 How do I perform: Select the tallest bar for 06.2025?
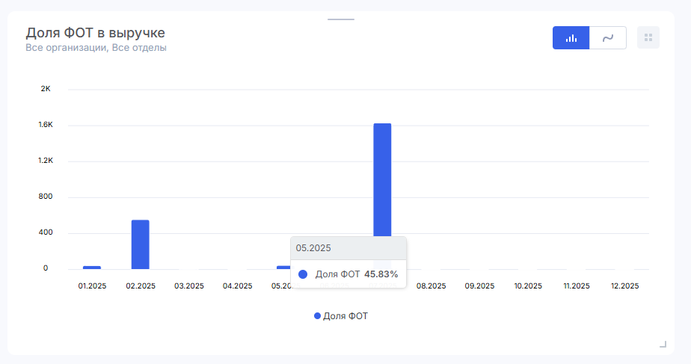(382, 179)
